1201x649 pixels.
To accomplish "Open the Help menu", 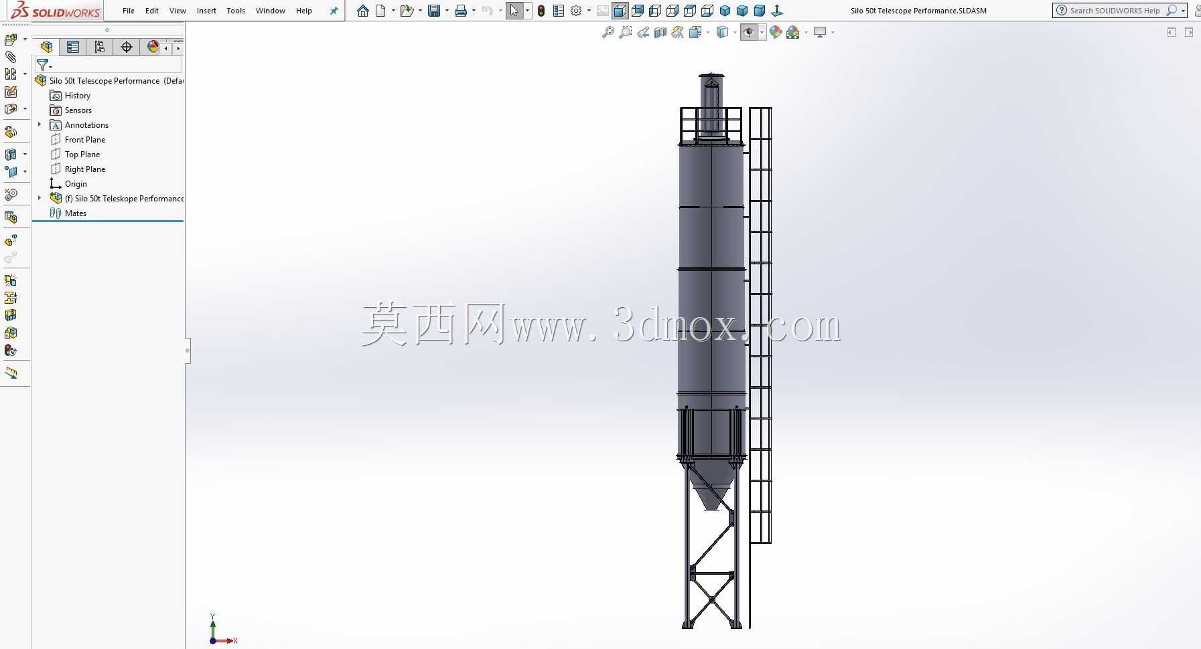I will (304, 11).
